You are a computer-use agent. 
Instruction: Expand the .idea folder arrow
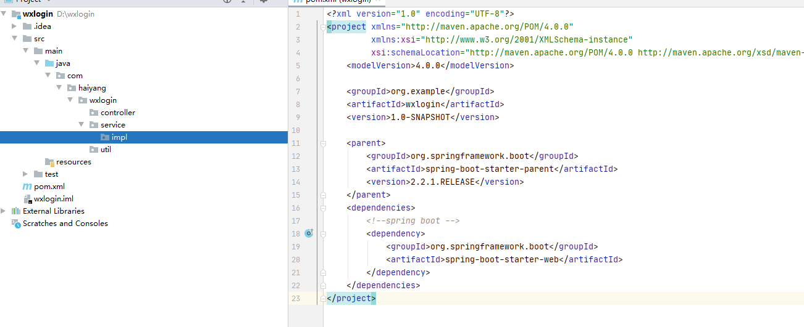pyautogui.click(x=14, y=26)
